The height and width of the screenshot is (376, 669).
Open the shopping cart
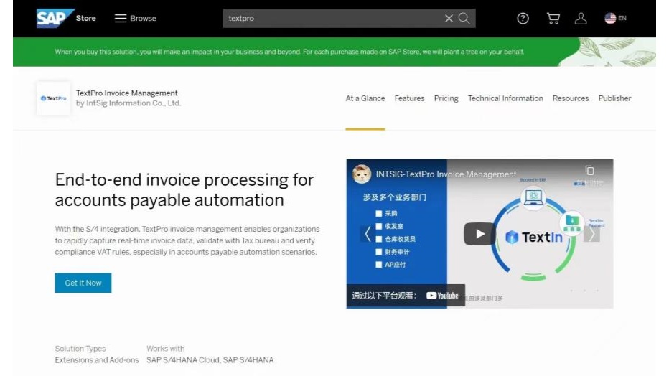point(553,19)
